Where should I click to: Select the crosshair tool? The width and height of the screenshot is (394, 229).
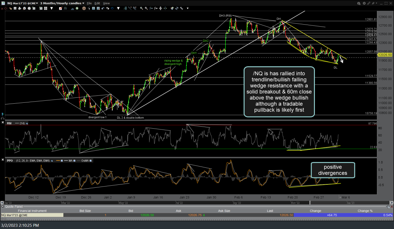(84, 8)
